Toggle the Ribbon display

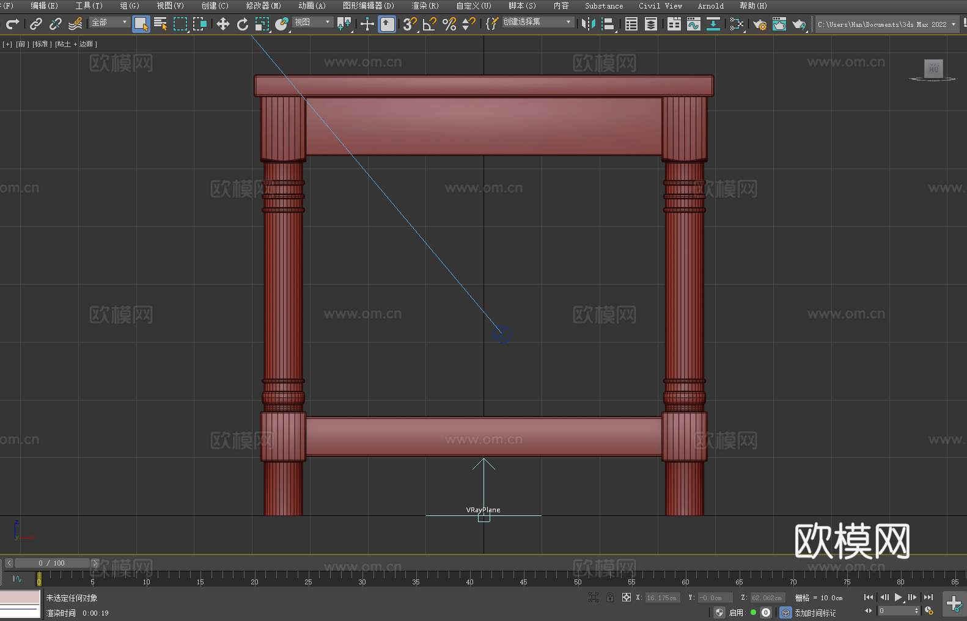674,24
